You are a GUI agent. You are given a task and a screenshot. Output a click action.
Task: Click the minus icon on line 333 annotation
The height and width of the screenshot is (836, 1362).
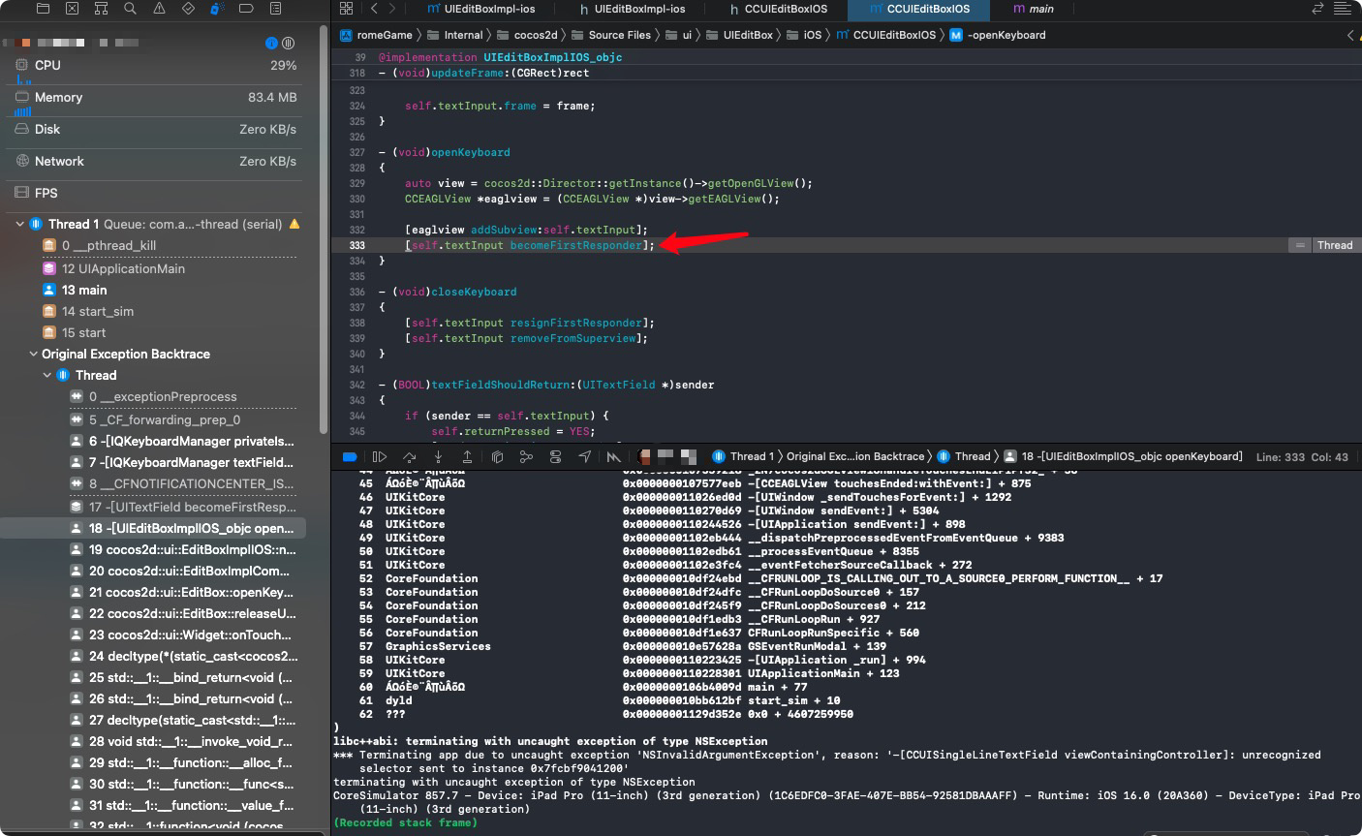[1300, 245]
